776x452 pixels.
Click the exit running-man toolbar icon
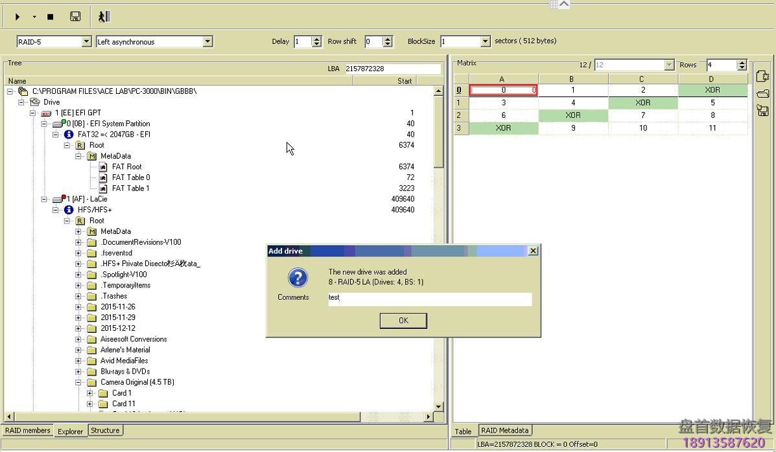[104, 17]
